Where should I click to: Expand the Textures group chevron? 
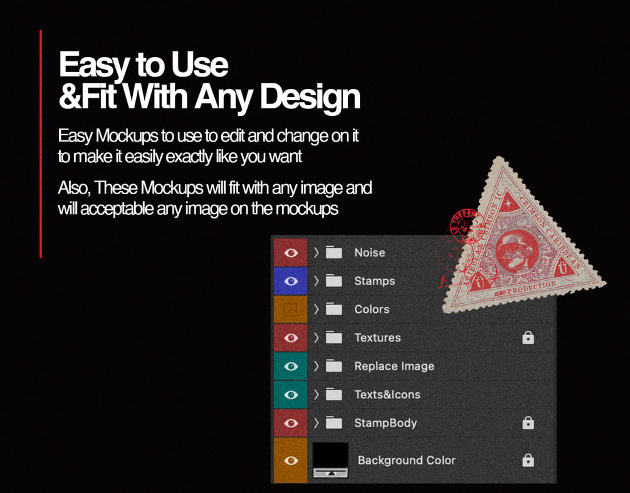click(316, 338)
